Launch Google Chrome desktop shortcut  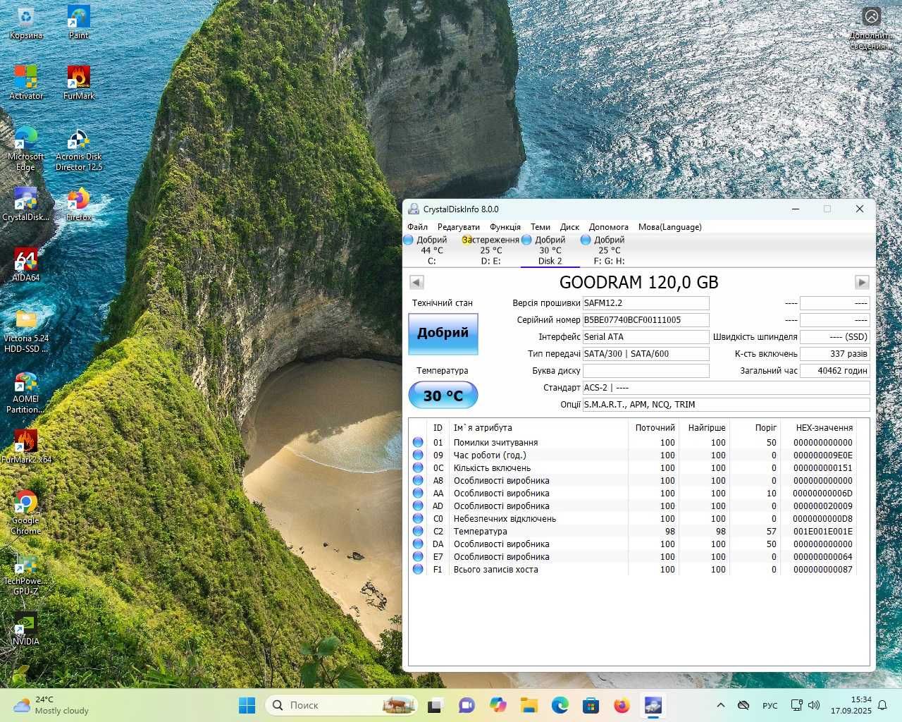[x=26, y=513]
